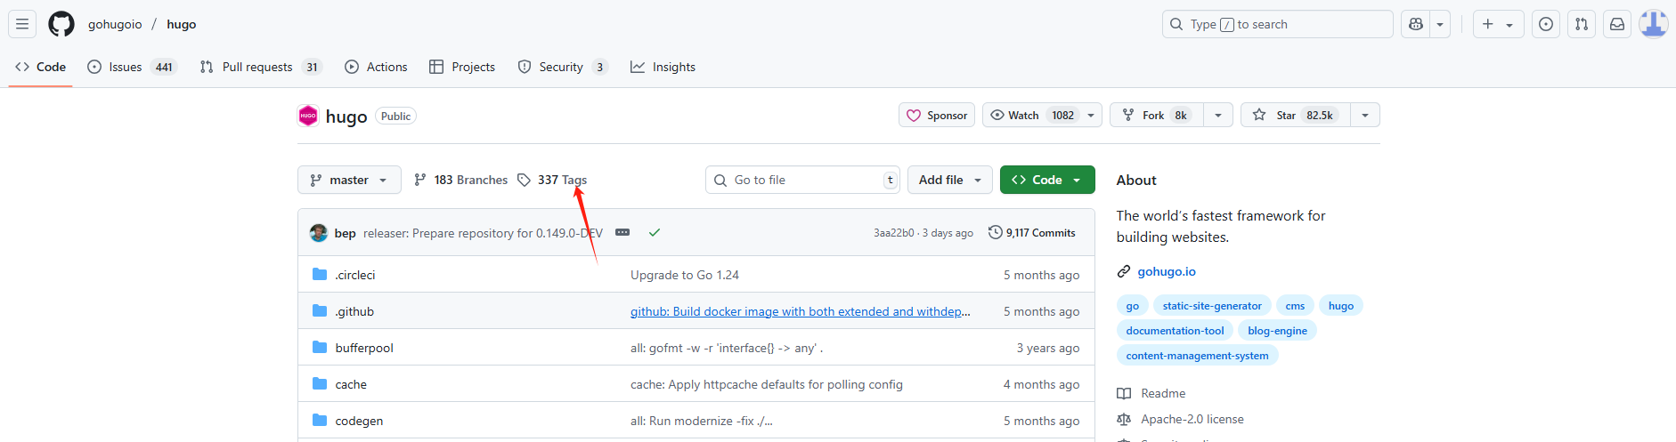Open the .circleci folder
This screenshot has height=442, width=1676.
pos(355,275)
